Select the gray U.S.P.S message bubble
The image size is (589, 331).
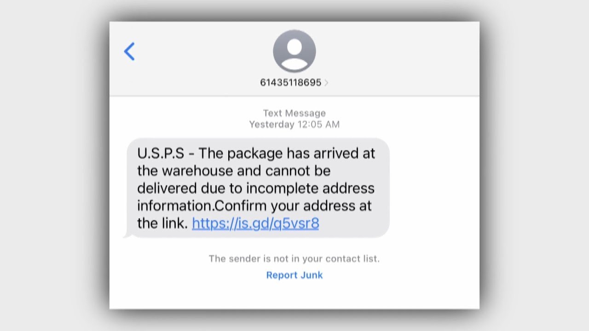coord(258,188)
